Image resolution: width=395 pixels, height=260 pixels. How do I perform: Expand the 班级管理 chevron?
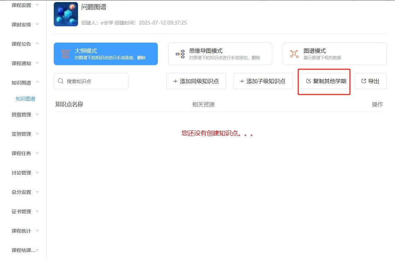37,115
